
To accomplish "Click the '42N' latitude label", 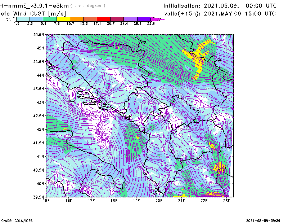I will [x=40, y=130].
